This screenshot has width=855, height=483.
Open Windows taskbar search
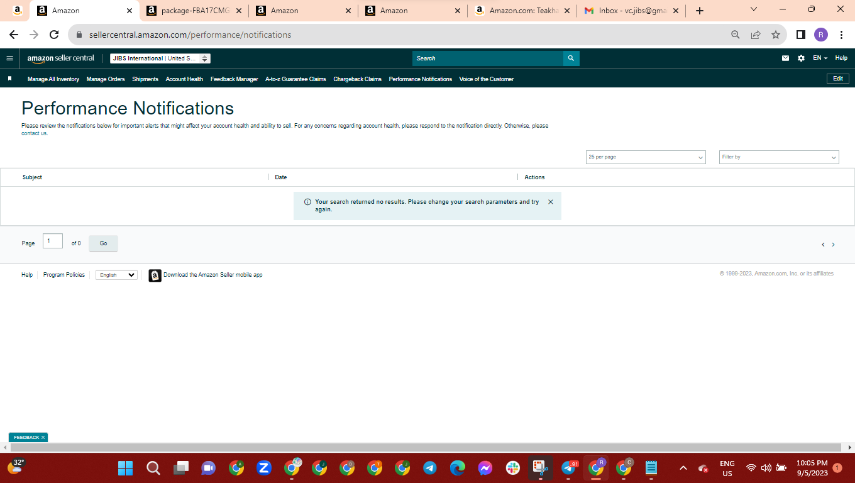(x=153, y=468)
